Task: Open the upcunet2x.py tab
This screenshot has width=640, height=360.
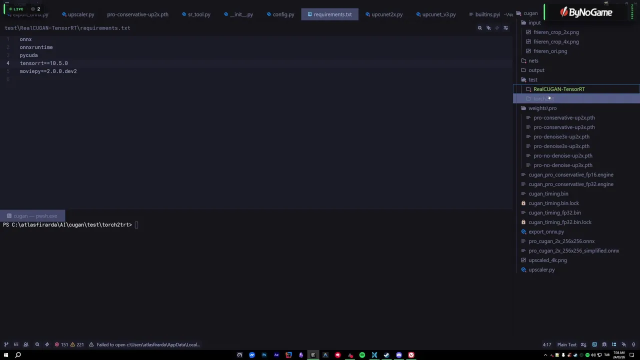Action: pos(383,14)
